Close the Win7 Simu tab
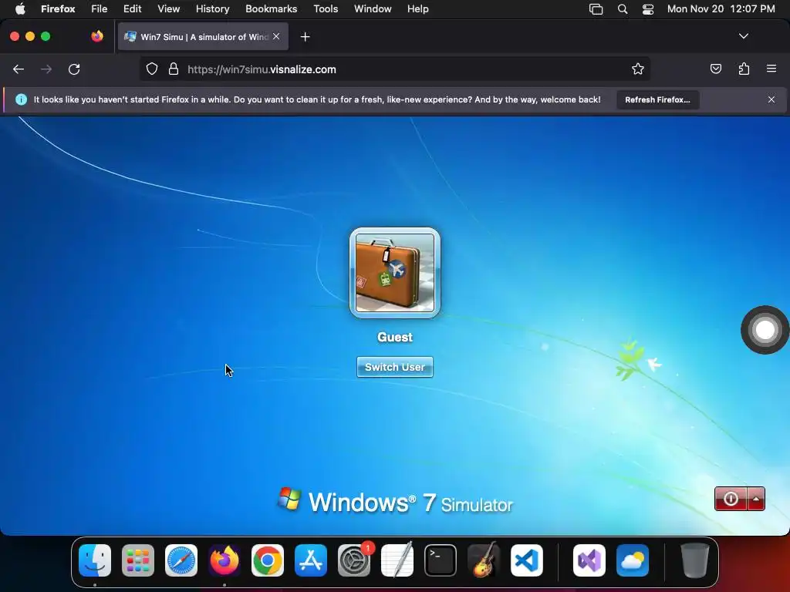This screenshot has height=592, width=790. (276, 36)
